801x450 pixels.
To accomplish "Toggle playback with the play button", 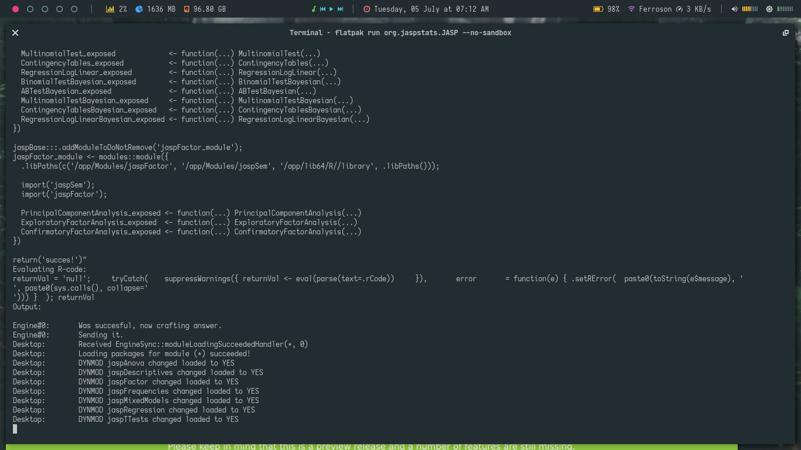I will tap(331, 9).
